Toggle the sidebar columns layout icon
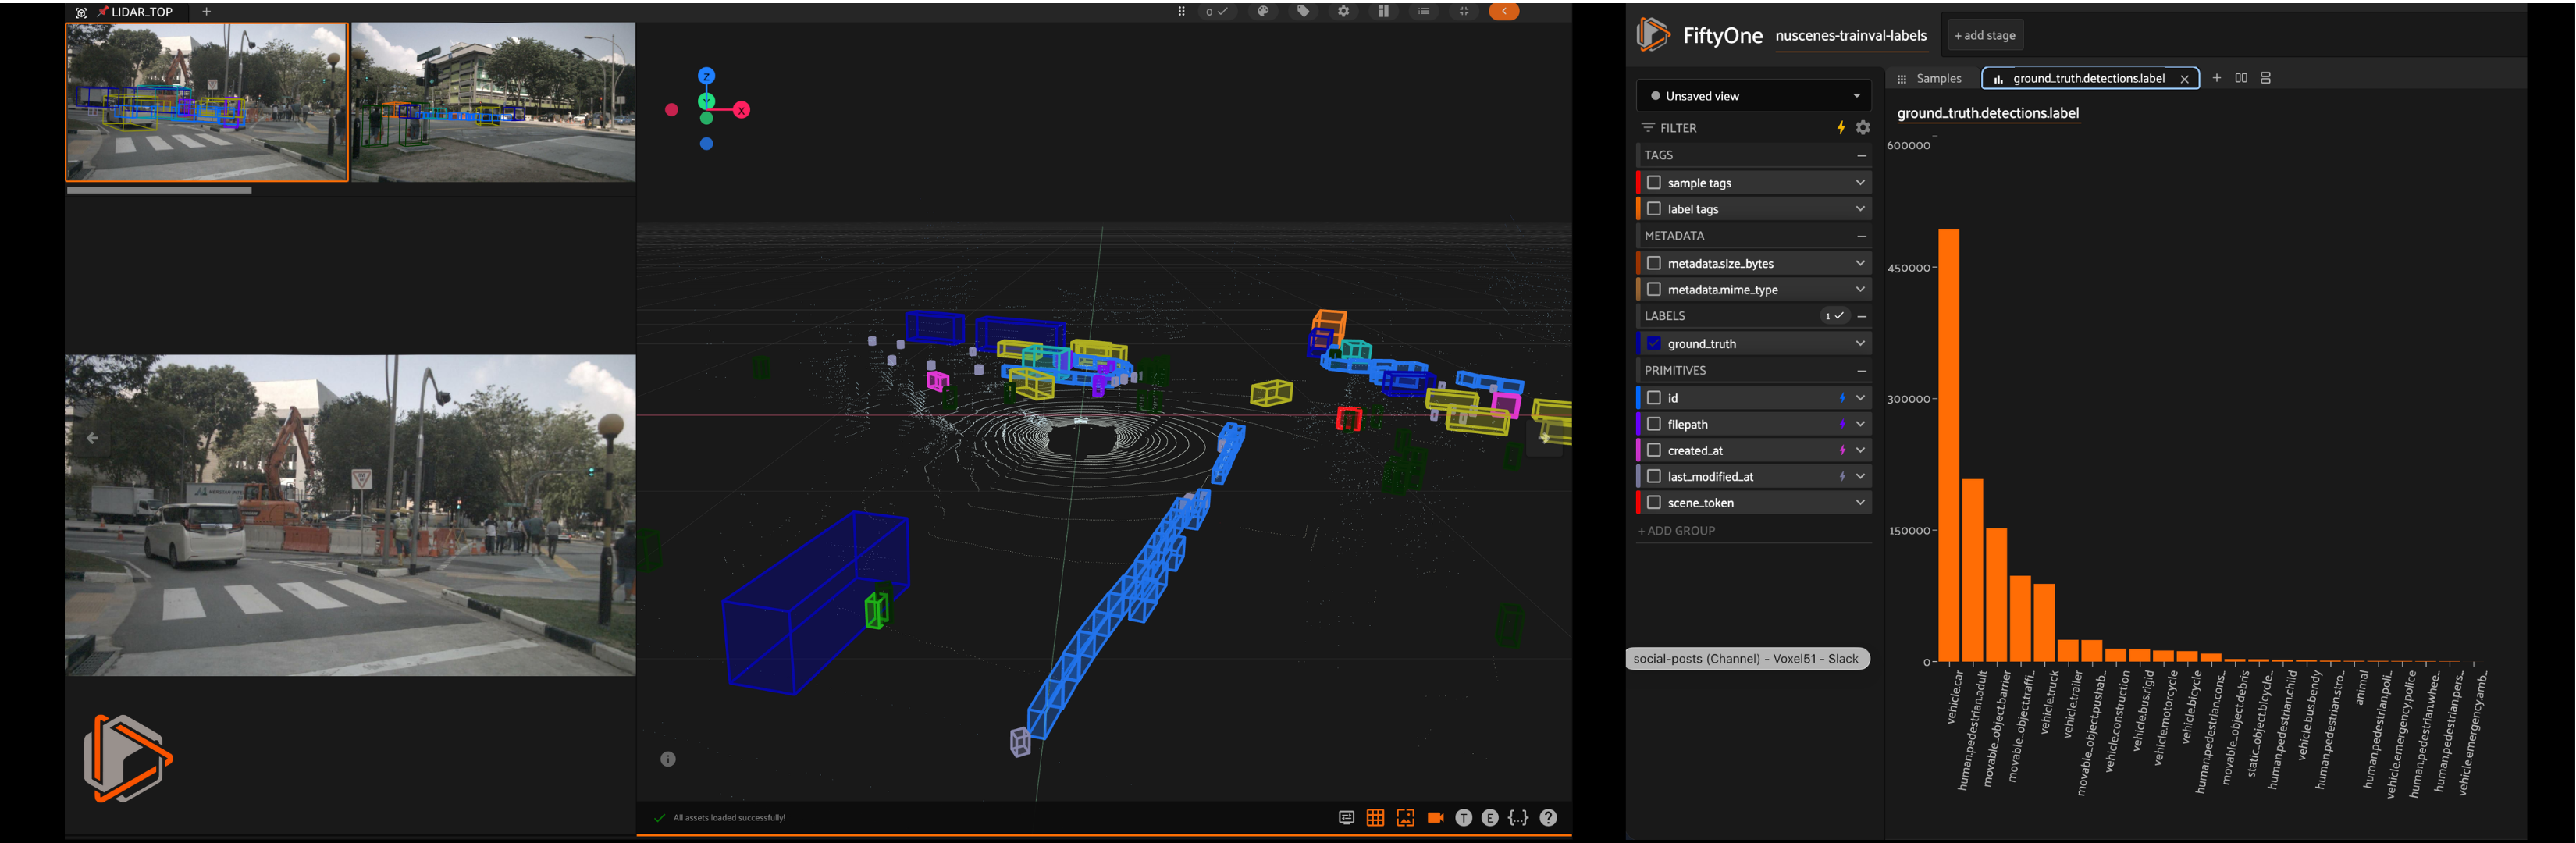 1383,11
